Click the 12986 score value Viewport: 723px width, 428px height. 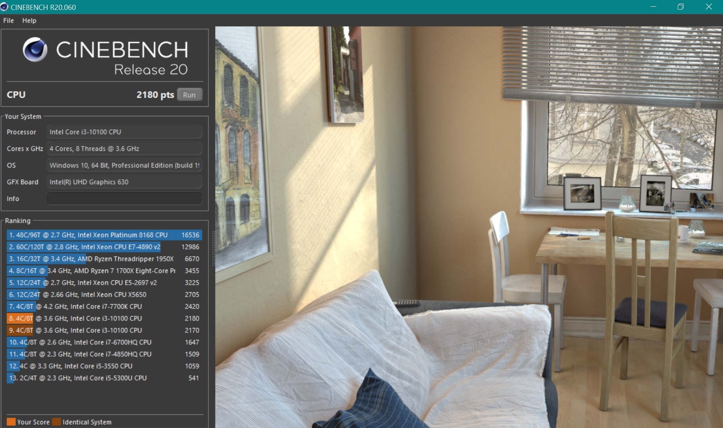pyautogui.click(x=190, y=247)
